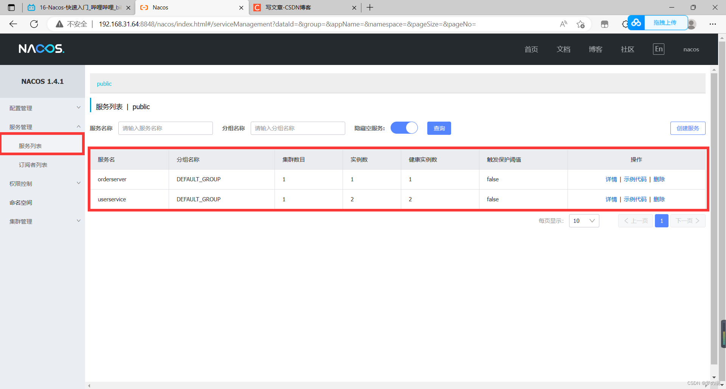The width and height of the screenshot is (726, 389).
Task: Open 详情 for orderserver
Action: (611, 179)
